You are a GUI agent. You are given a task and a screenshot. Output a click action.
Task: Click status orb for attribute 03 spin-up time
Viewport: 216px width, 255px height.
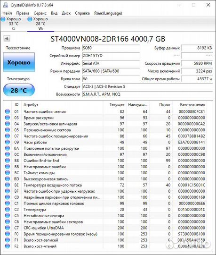click(8, 118)
